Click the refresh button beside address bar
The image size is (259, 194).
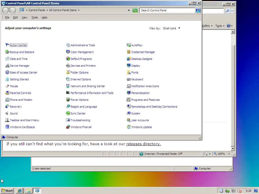[x=135, y=10]
